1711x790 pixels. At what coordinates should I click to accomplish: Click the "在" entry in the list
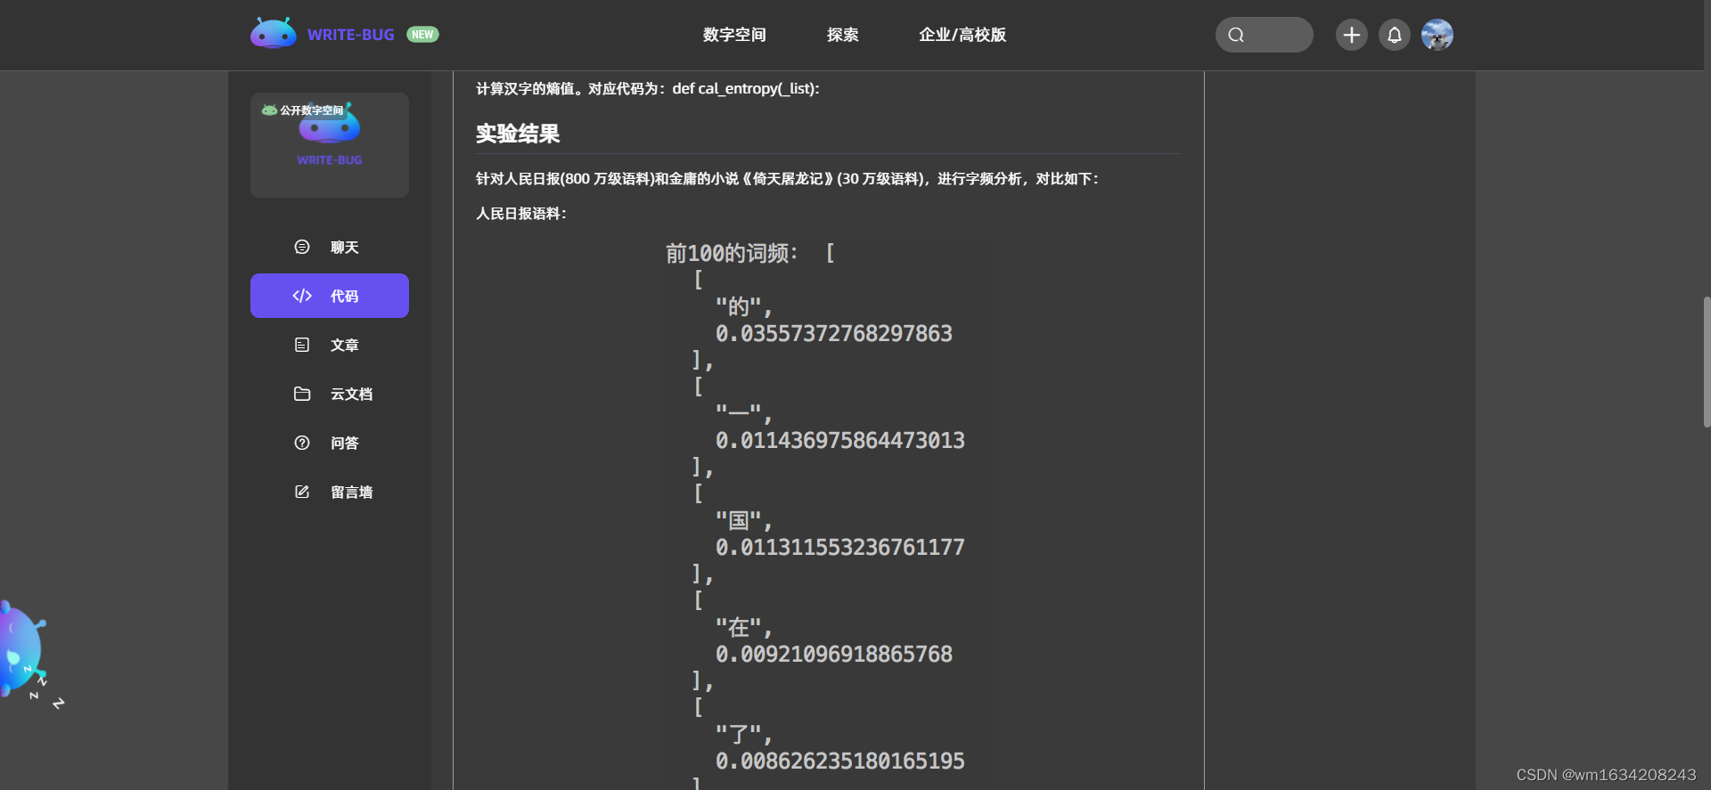(744, 627)
